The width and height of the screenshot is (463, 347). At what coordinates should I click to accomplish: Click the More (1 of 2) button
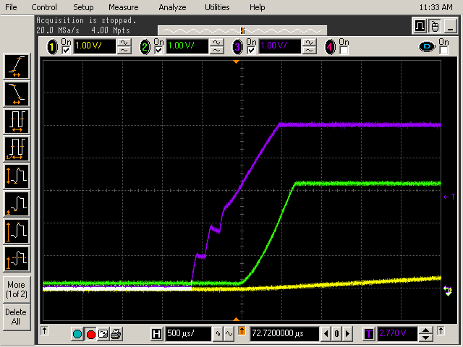(x=17, y=289)
